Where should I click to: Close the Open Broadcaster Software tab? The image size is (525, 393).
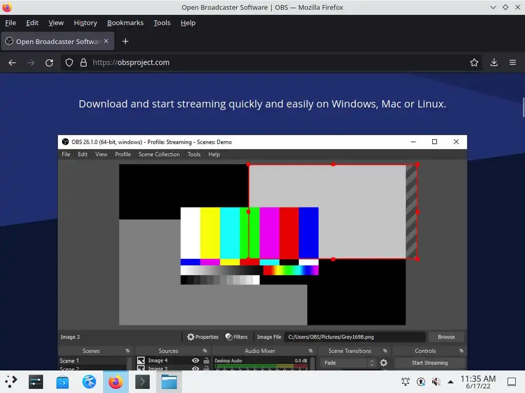(106, 41)
